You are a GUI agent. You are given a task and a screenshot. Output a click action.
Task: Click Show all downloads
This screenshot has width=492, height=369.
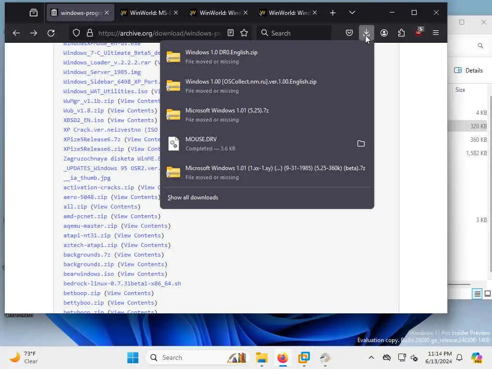193,197
